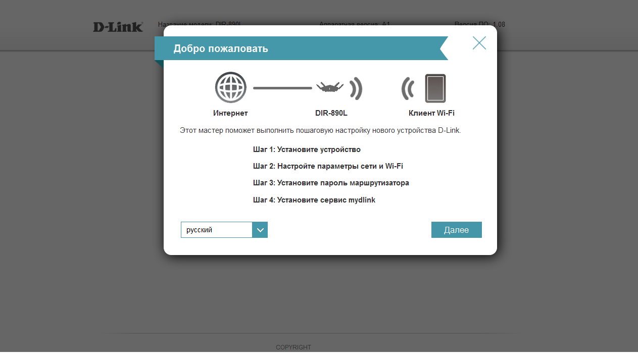
Task: Click the wizard description sentence
Action: [x=320, y=130]
